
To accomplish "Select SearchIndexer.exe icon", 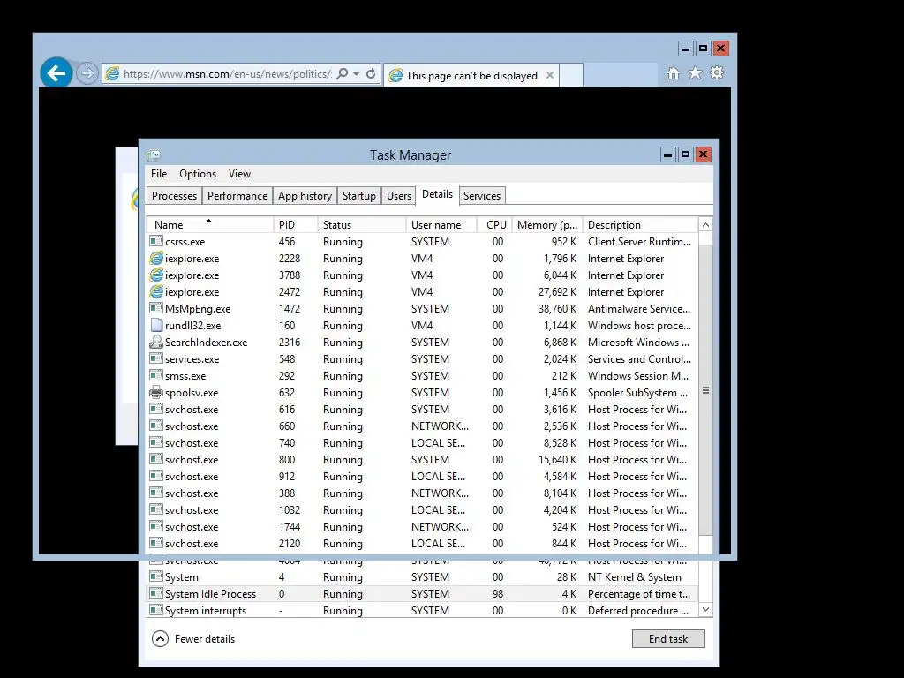I will pyautogui.click(x=155, y=342).
